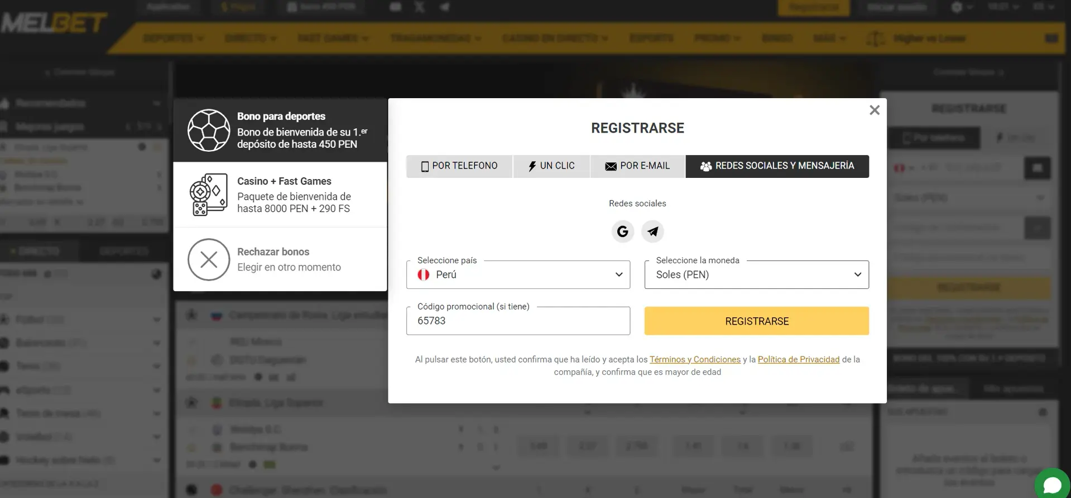Select the Bono para deportes welcome bonus

click(280, 130)
